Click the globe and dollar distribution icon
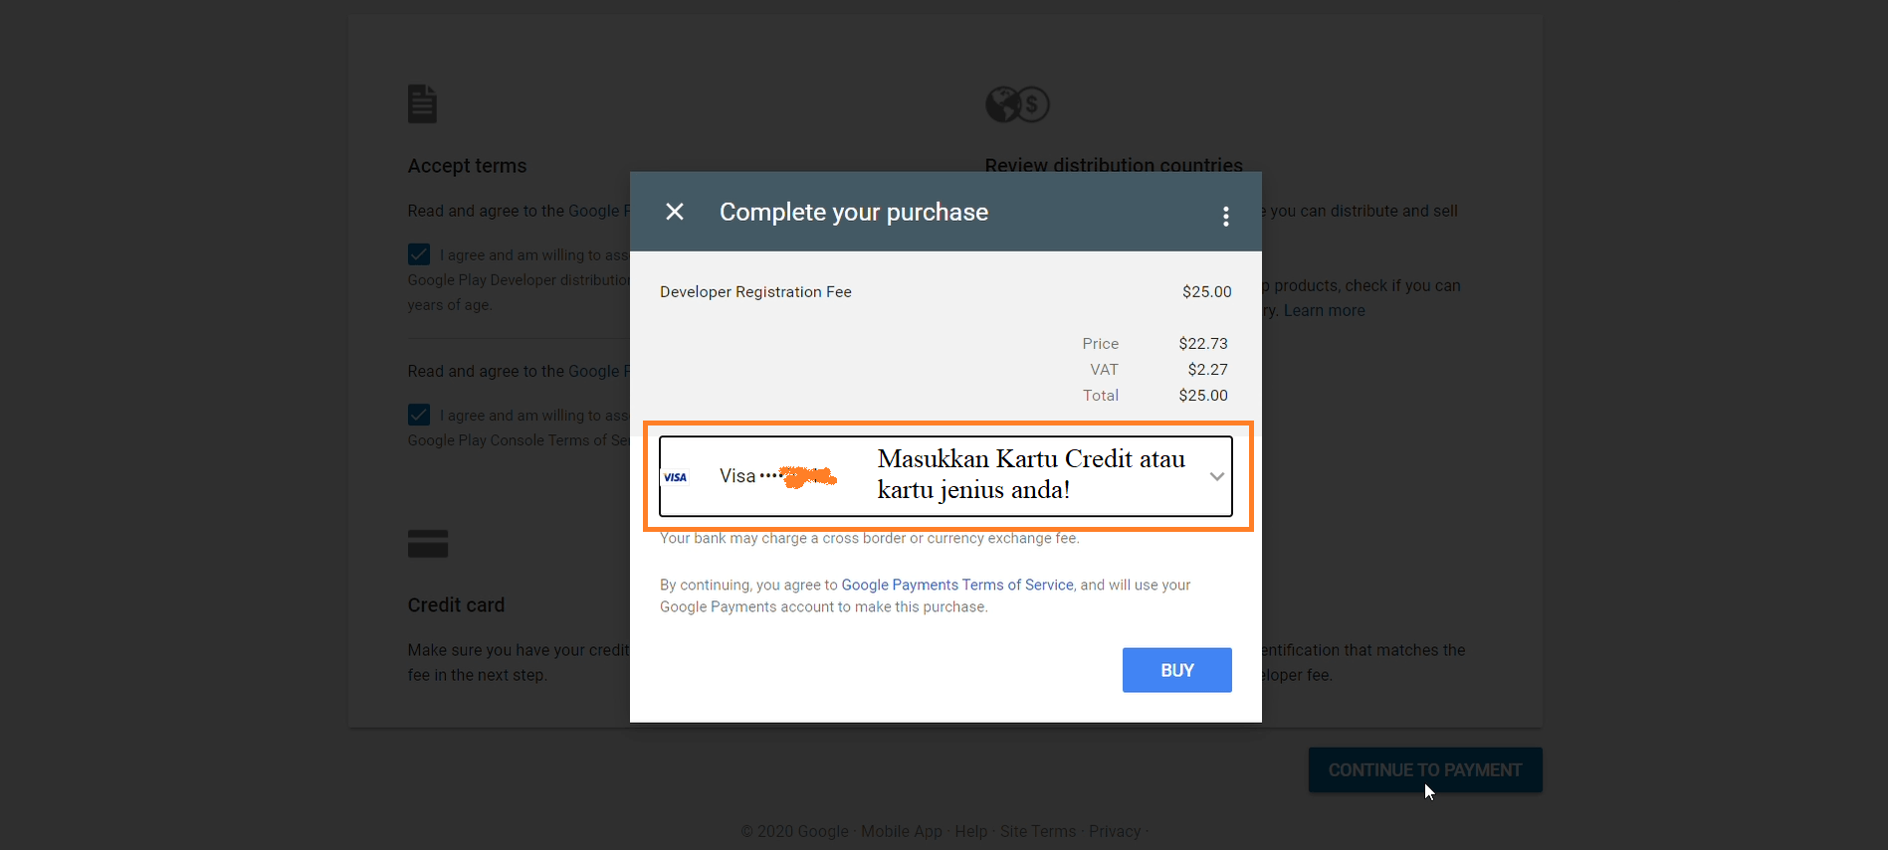 coord(1017,104)
